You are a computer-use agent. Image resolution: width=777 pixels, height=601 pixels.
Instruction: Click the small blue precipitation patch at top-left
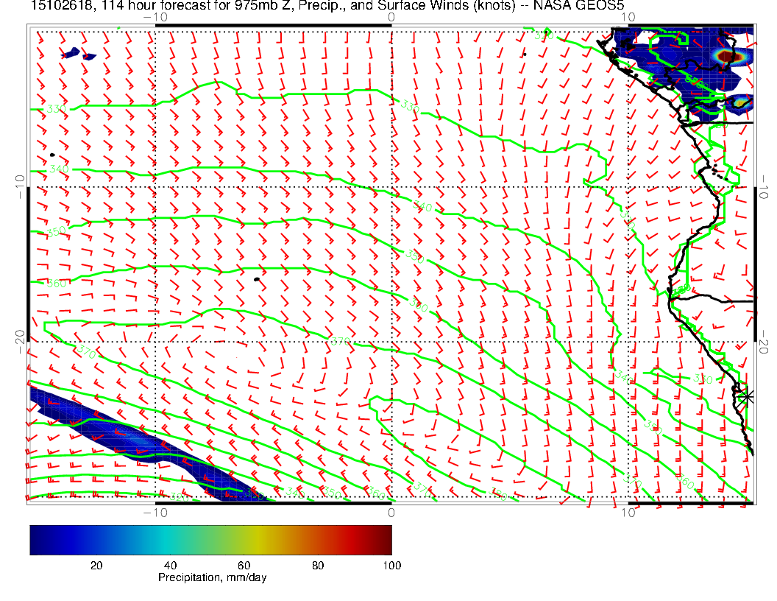click(x=72, y=53)
